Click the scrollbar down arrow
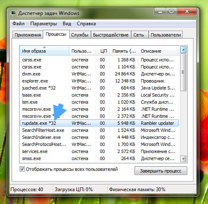 [184, 159]
